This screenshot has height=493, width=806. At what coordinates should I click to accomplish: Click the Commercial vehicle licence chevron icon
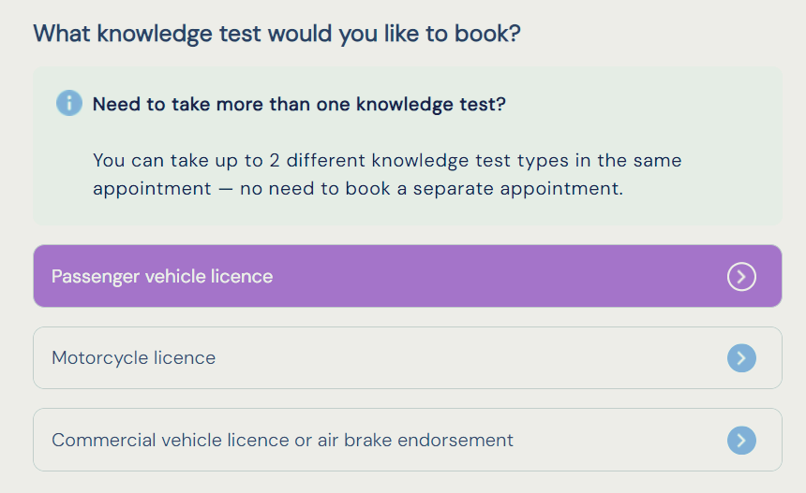pos(741,440)
